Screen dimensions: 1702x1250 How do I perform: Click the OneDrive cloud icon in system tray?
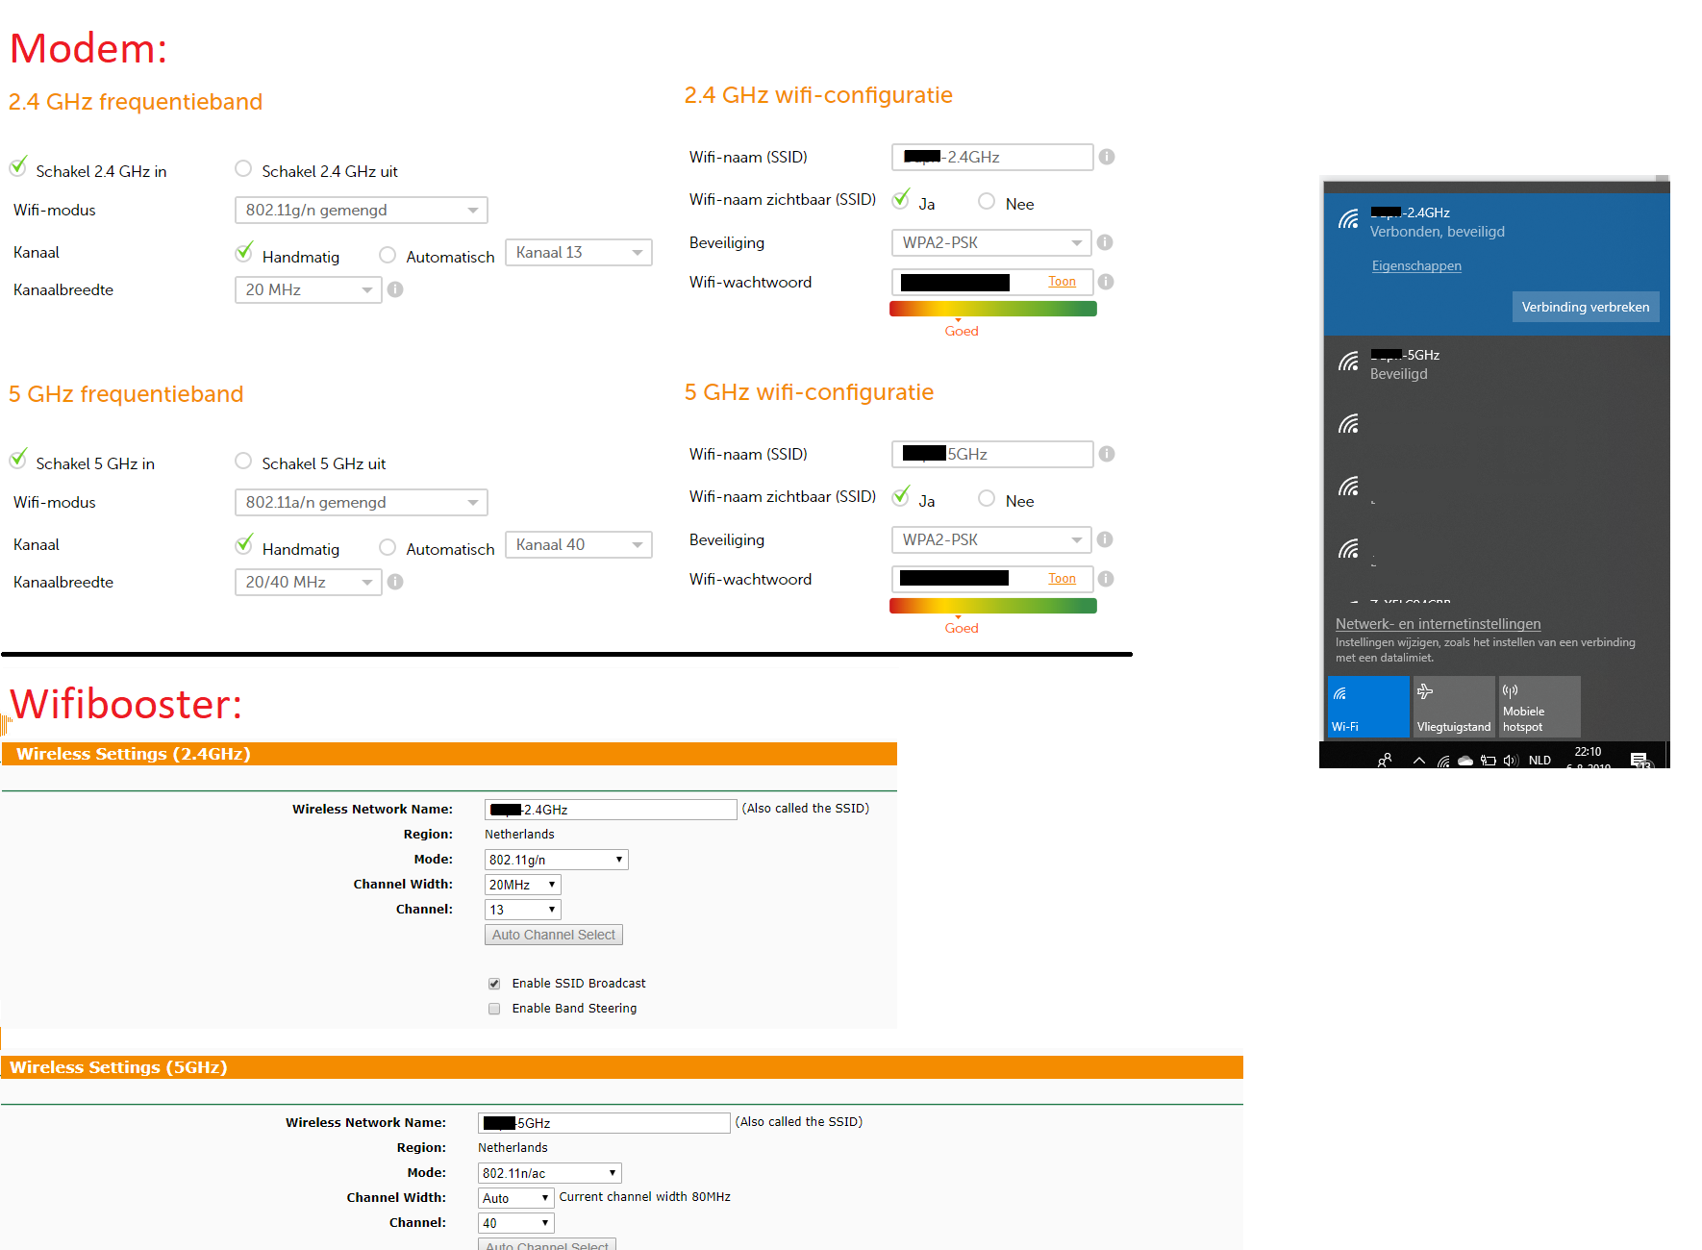click(1465, 761)
